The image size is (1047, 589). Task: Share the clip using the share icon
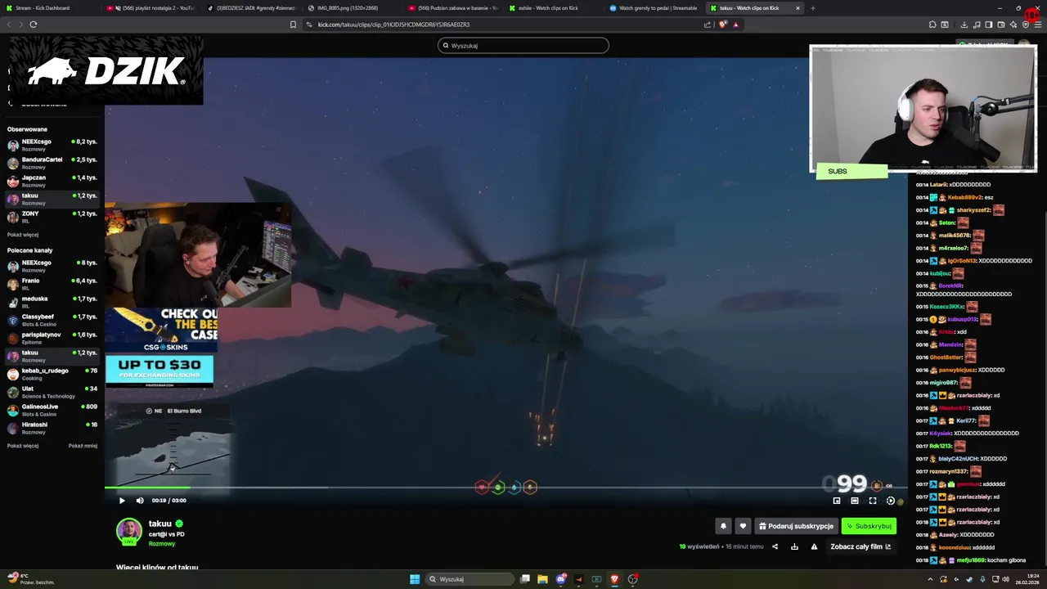[x=775, y=546]
